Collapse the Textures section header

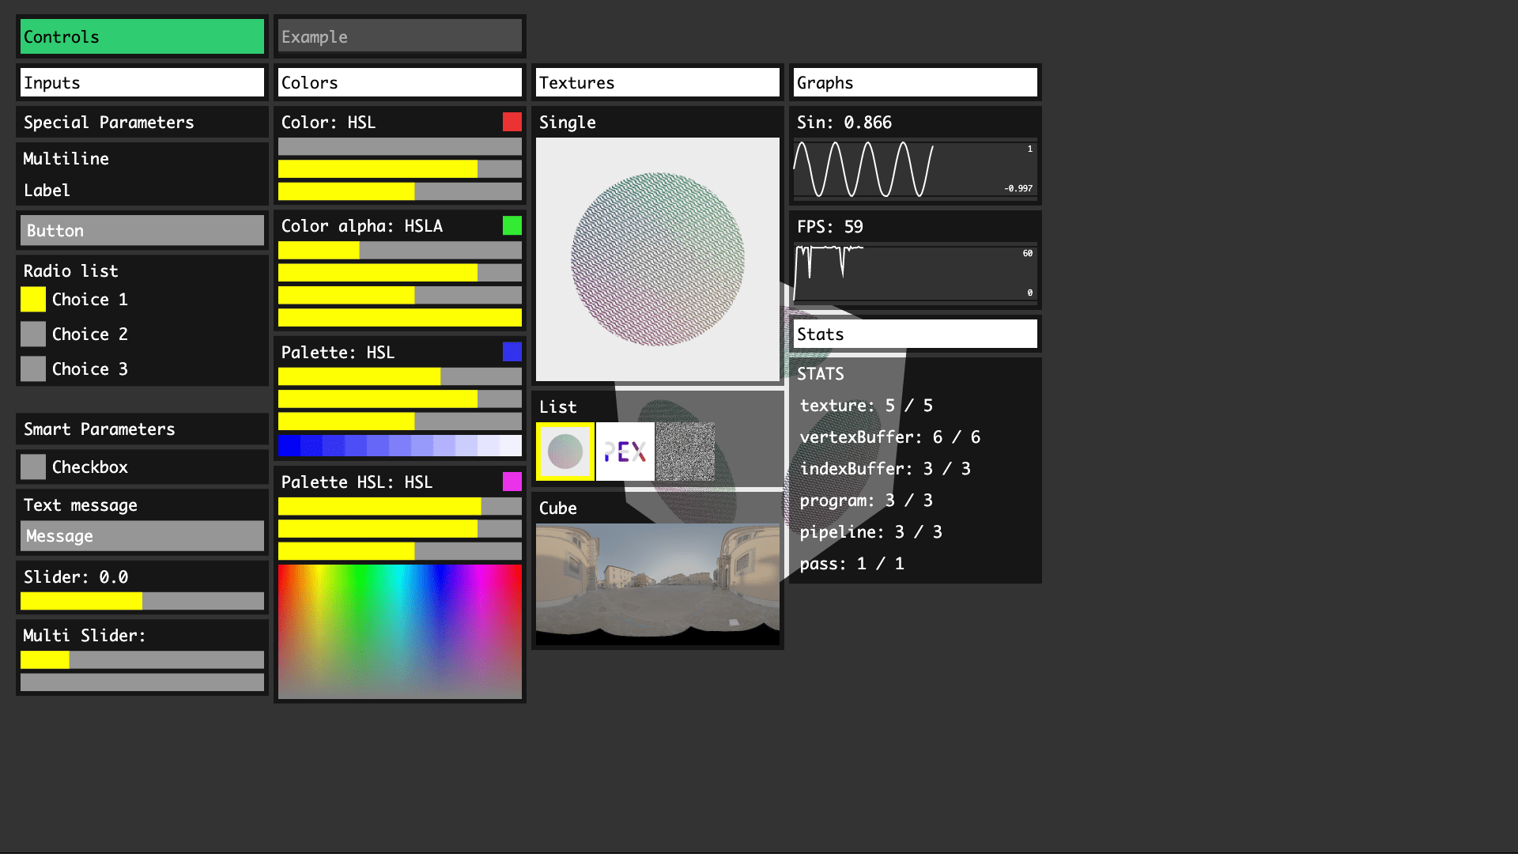657,82
